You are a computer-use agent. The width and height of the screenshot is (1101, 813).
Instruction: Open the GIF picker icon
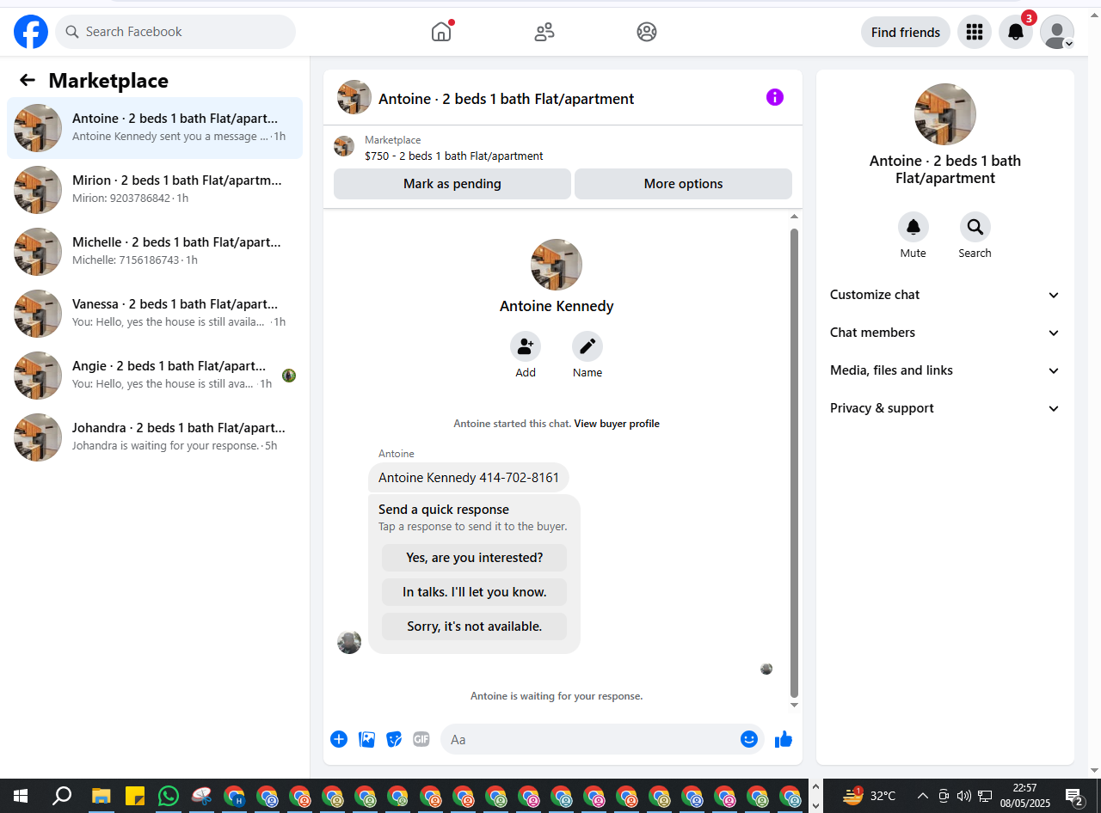[x=421, y=739]
